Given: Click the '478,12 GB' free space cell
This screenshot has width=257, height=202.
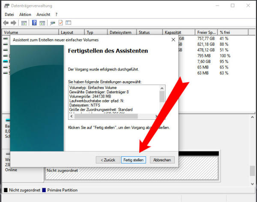Looking at the screenshot, I should 206,50.
